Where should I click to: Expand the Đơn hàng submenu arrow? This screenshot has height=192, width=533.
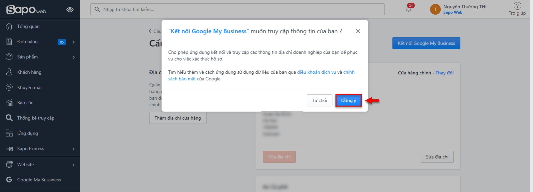(x=74, y=42)
